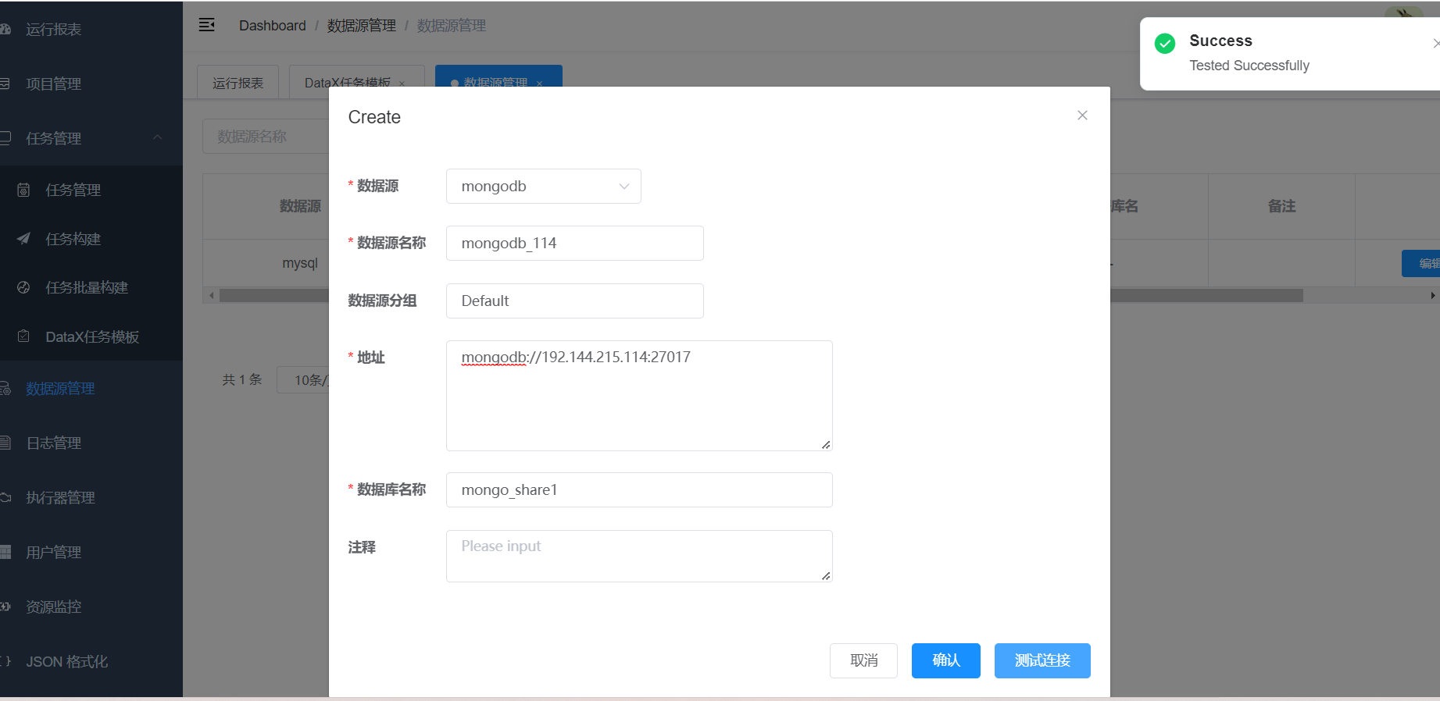Image resolution: width=1440 pixels, height=701 pixels.
Task: Click the Dashboard breadcrumb link
Action: tap(273, 26)
